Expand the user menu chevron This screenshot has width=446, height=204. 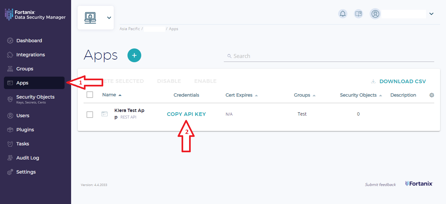(431, 14)
